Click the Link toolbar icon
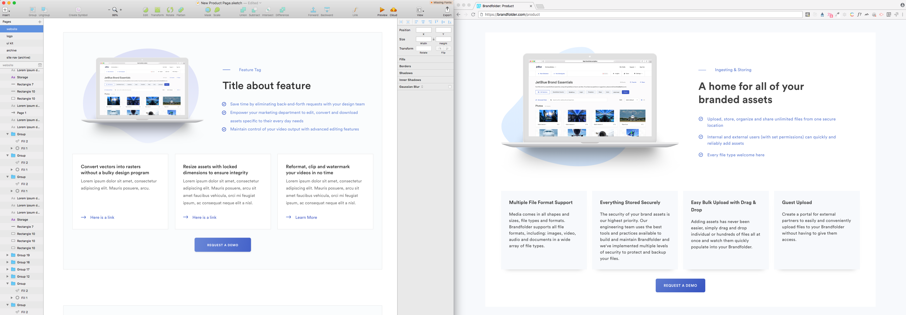906x315 pixels. click(355, 10)
